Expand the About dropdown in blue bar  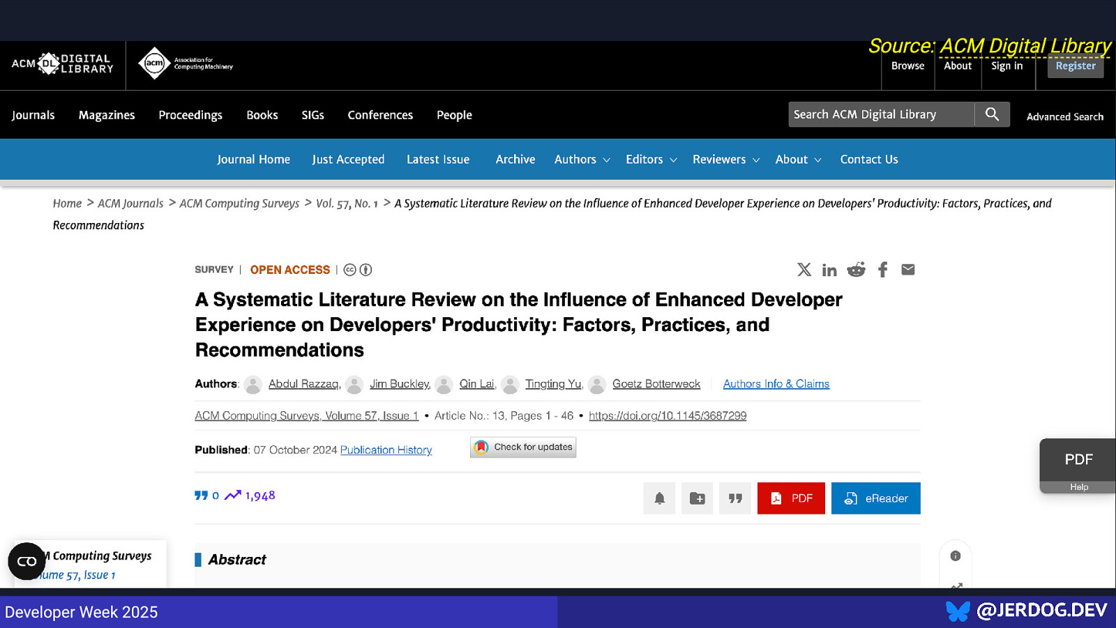point(799,160)
